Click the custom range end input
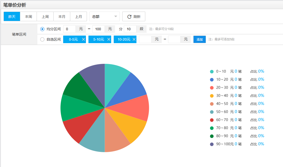Image resolution: width=283 pixels, height=167 pixels. pos(174,39)
